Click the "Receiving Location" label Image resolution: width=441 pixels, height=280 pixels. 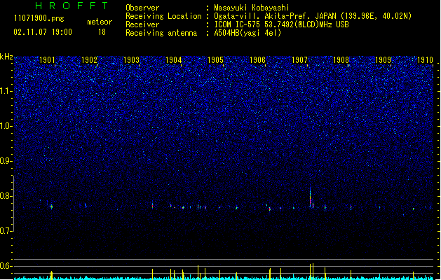(163, 16)
